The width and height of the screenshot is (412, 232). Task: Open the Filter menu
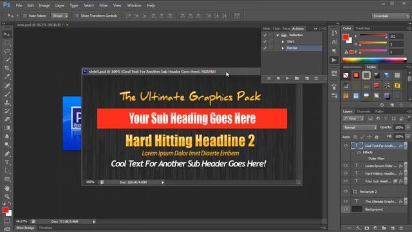click(x=104, y=5)
